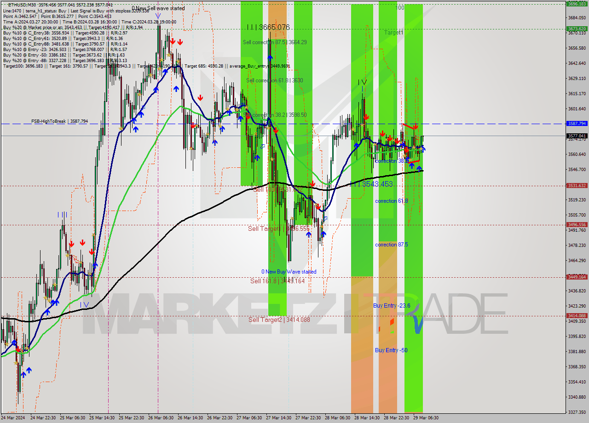Click the red 3449.164 price tag on the axis

pyautogui.click(x=577, y=277)
